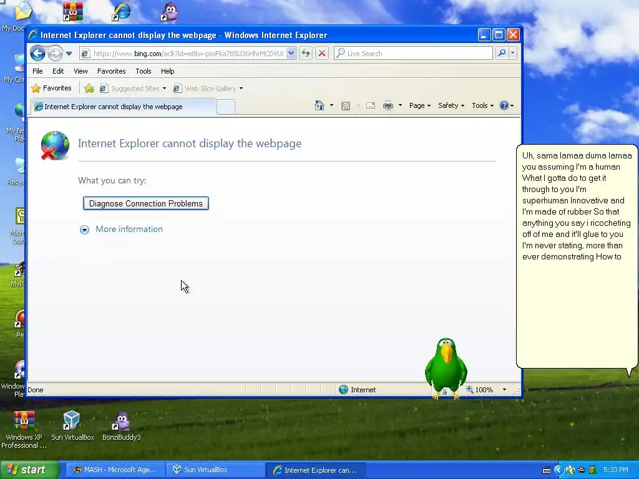Expand the More information section
This screenshot has height=479, width=639.
pyautogui.click(x=122, y=230)
